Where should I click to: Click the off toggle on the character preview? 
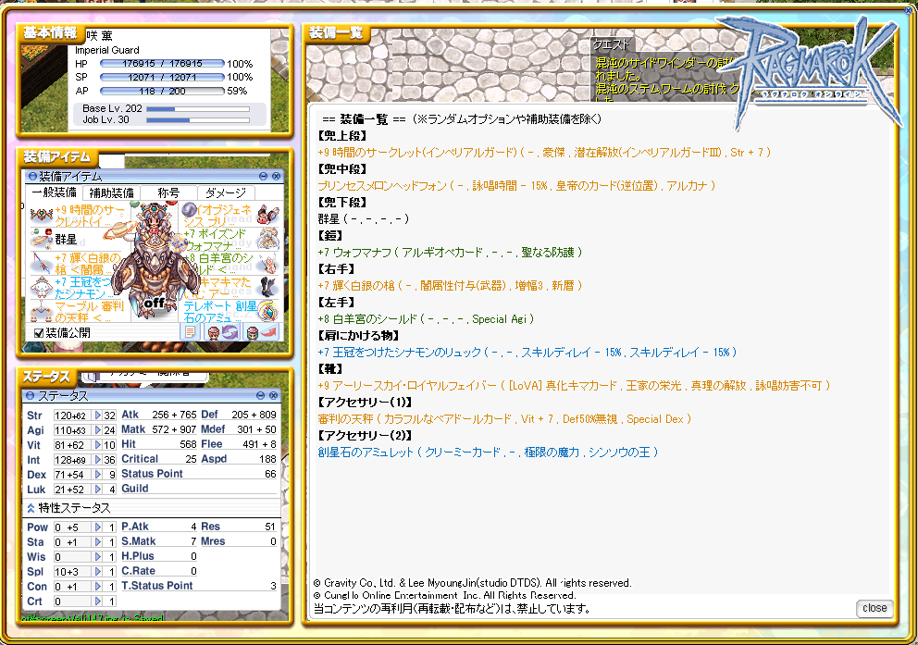click(155, 303)
